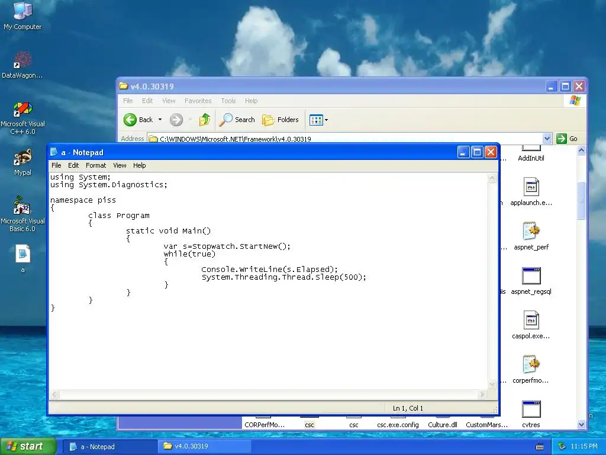Select the file named a on desktop
This screenshot has width=606, height=455.
coord(22,258)
